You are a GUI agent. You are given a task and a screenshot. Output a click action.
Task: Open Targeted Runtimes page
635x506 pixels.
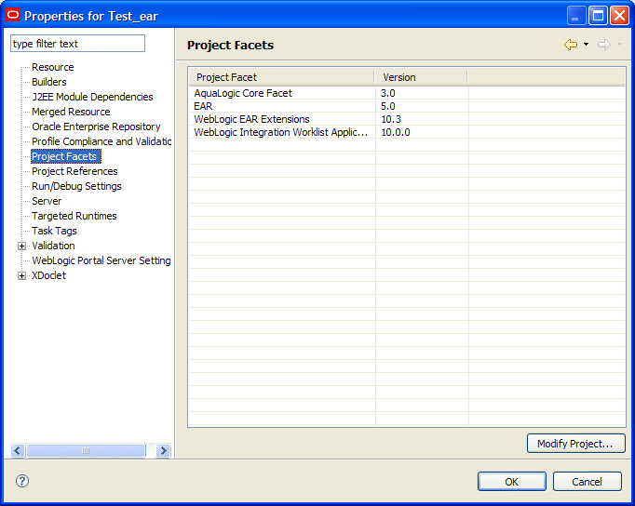[x=74, y=216]
